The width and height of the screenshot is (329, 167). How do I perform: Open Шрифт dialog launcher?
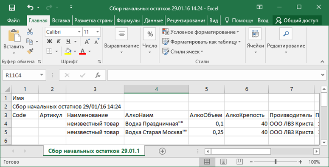(x=99, y=62)
